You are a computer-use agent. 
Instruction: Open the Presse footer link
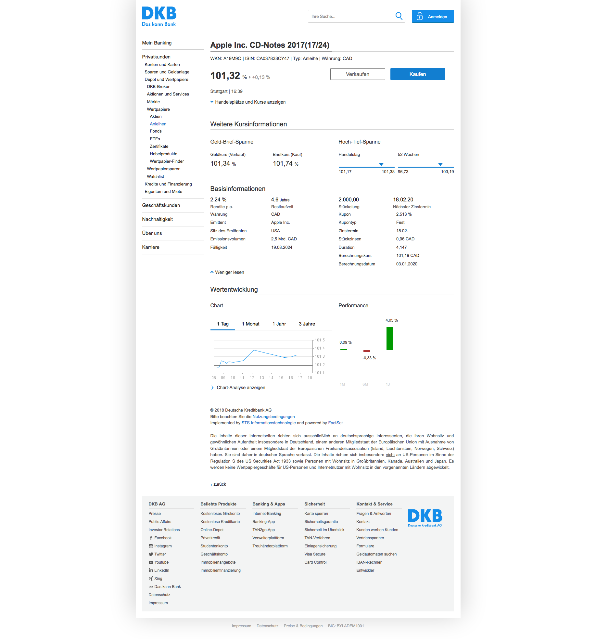[x=155, y=514]
